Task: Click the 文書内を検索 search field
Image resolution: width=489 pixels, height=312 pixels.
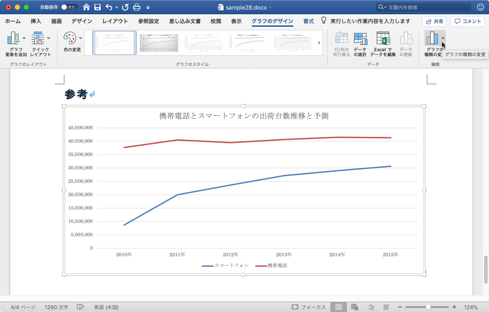Action: pyautogui.click(x=424, y=7)
